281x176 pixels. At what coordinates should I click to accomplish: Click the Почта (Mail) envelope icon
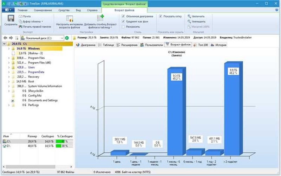21,16
